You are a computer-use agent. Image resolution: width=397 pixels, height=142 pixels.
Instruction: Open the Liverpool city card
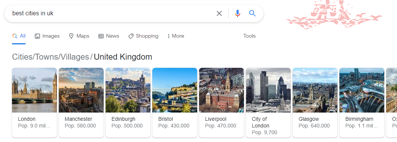(x=222, y=102)
